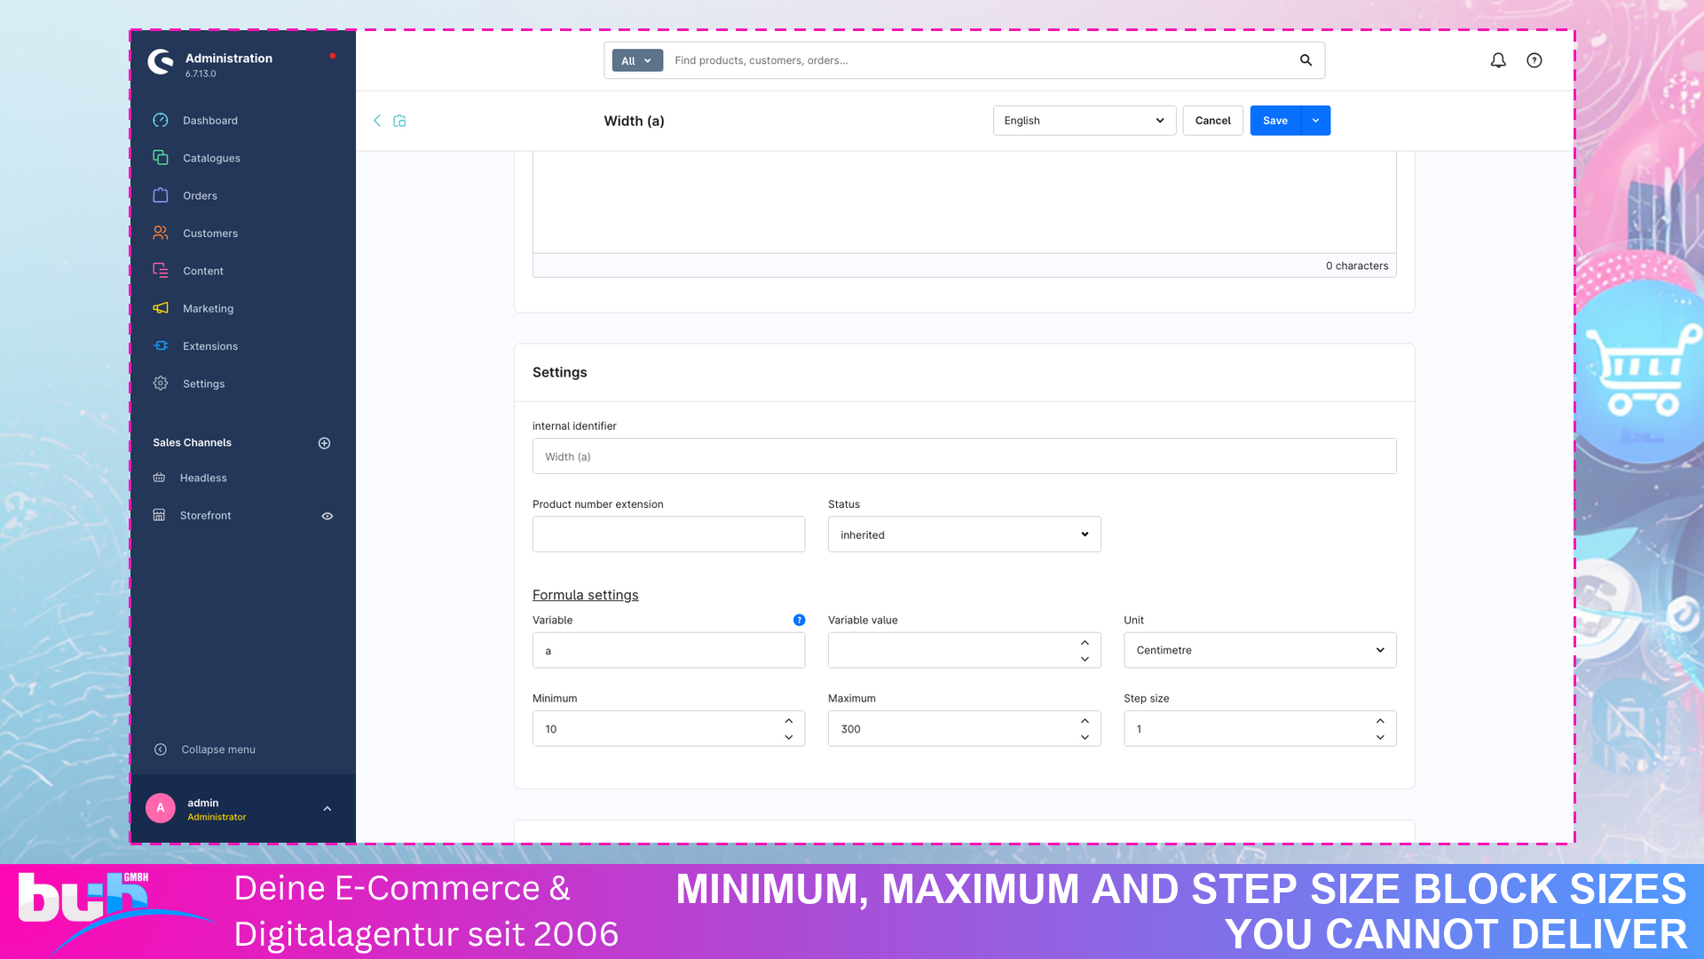Click Collapse menu label
1704x959 pixels.
coord(218,749)
